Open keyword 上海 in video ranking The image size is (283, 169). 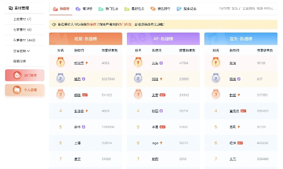pos(77,143)
